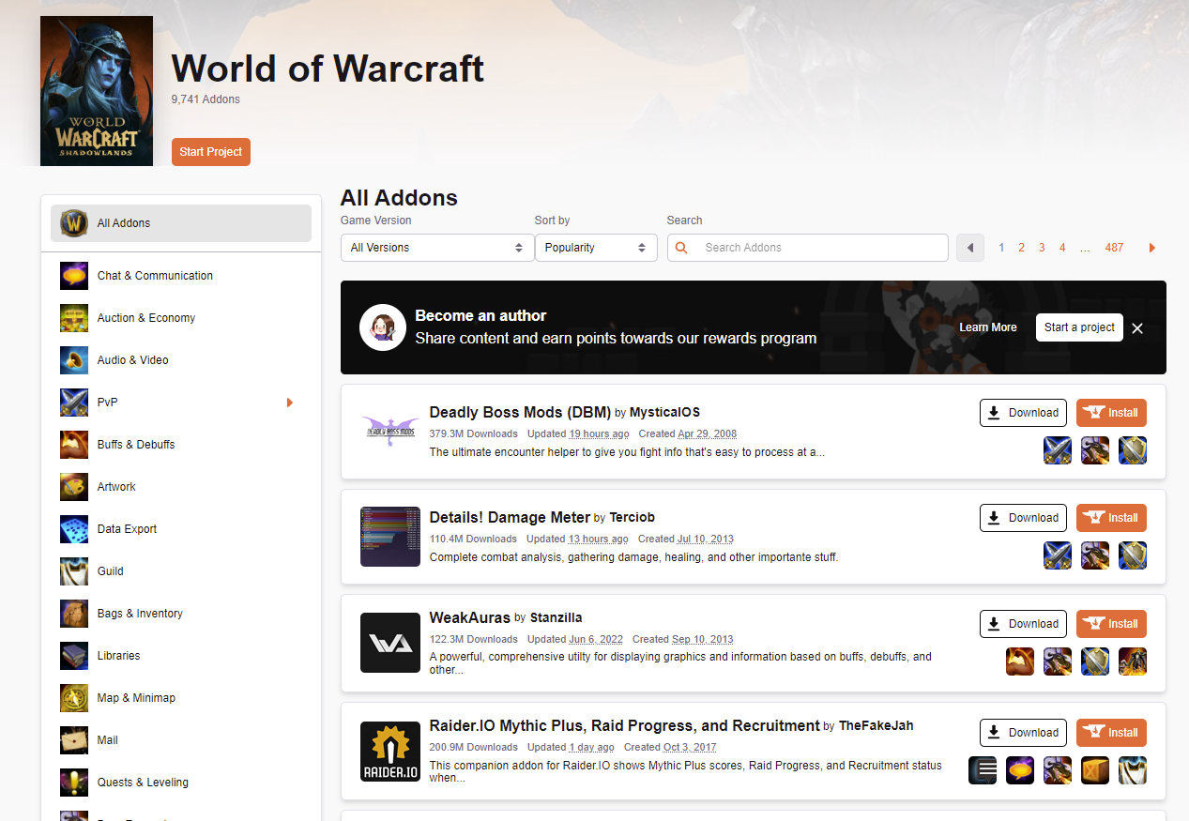Viewport: 1189px width, 821px height.
Task: Click the flaming dark figure icon on WeakAuras card
Action: (x=1133, y=661)
